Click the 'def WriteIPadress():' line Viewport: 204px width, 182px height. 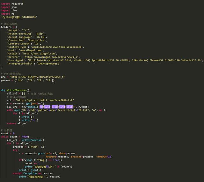click(16, 90)
